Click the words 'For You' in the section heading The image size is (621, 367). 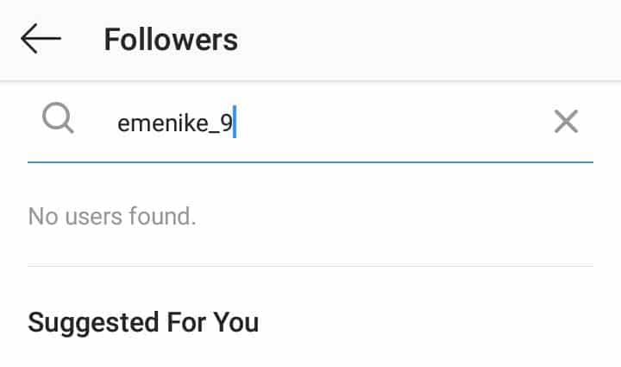click(x=213, y=322)
